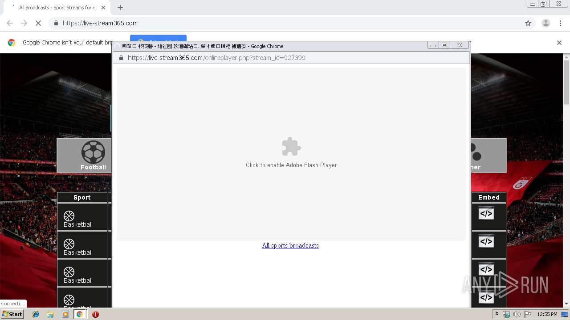Show hidden system tray icons
This screenshot has width=570, height=320.
497,314
